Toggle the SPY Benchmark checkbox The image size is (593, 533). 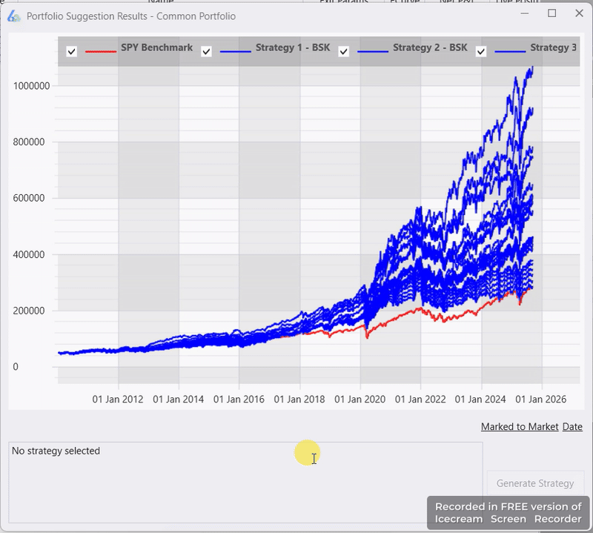click(x=71, y=52)
